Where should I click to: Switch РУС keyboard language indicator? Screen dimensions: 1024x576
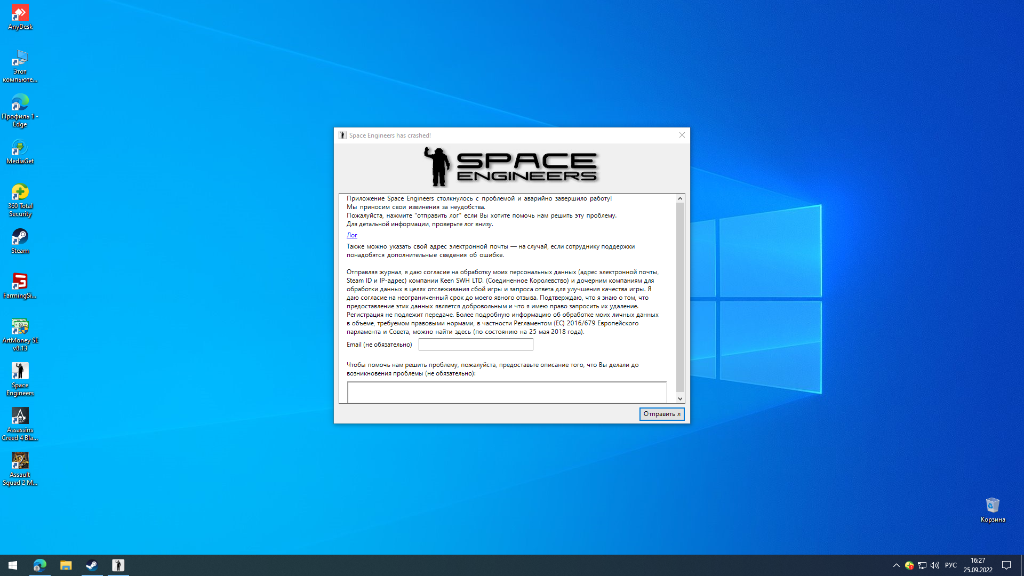[950, 565]
